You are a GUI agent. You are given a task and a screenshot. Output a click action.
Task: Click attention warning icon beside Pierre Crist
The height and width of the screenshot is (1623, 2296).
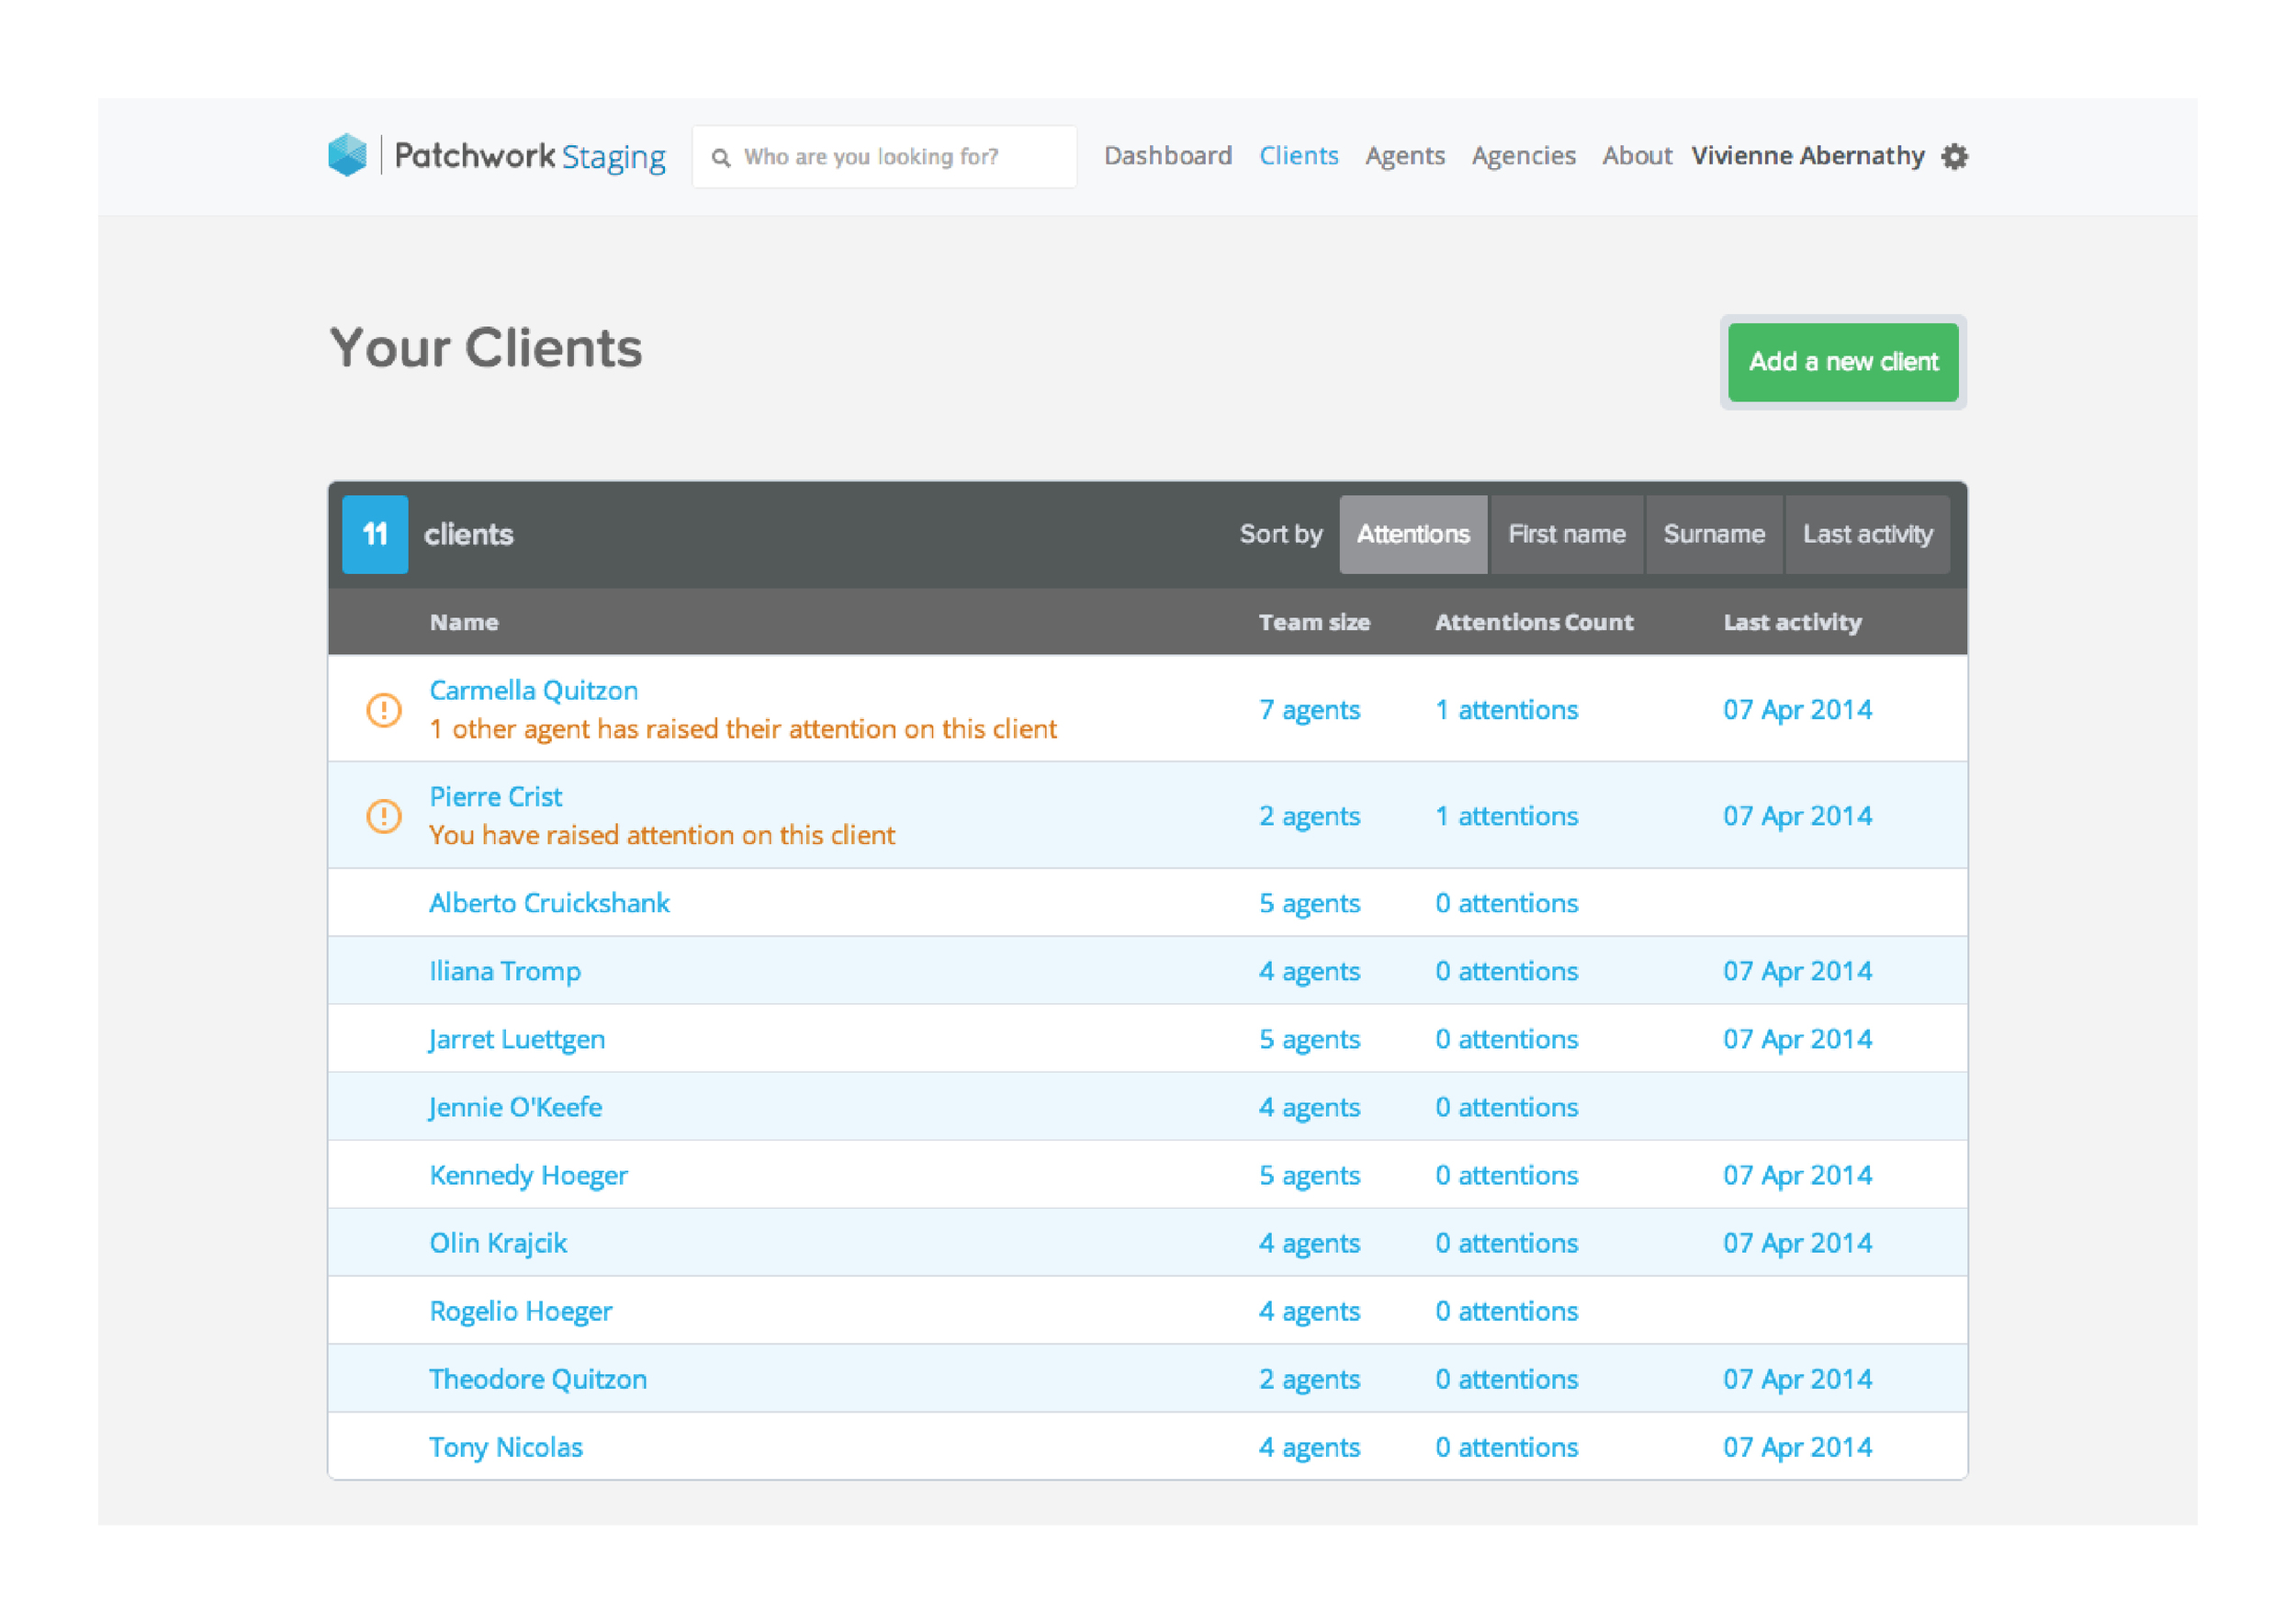383,815
